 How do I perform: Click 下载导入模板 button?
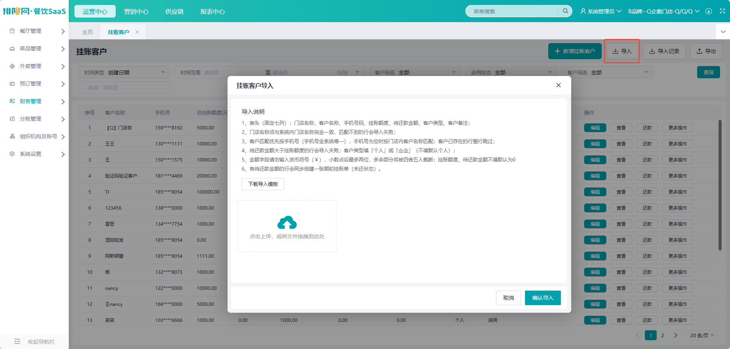click(263, 184)
